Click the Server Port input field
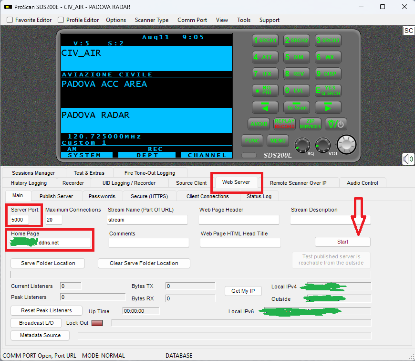The width and height of the screenshot is (415, 361). click(20, 220)
